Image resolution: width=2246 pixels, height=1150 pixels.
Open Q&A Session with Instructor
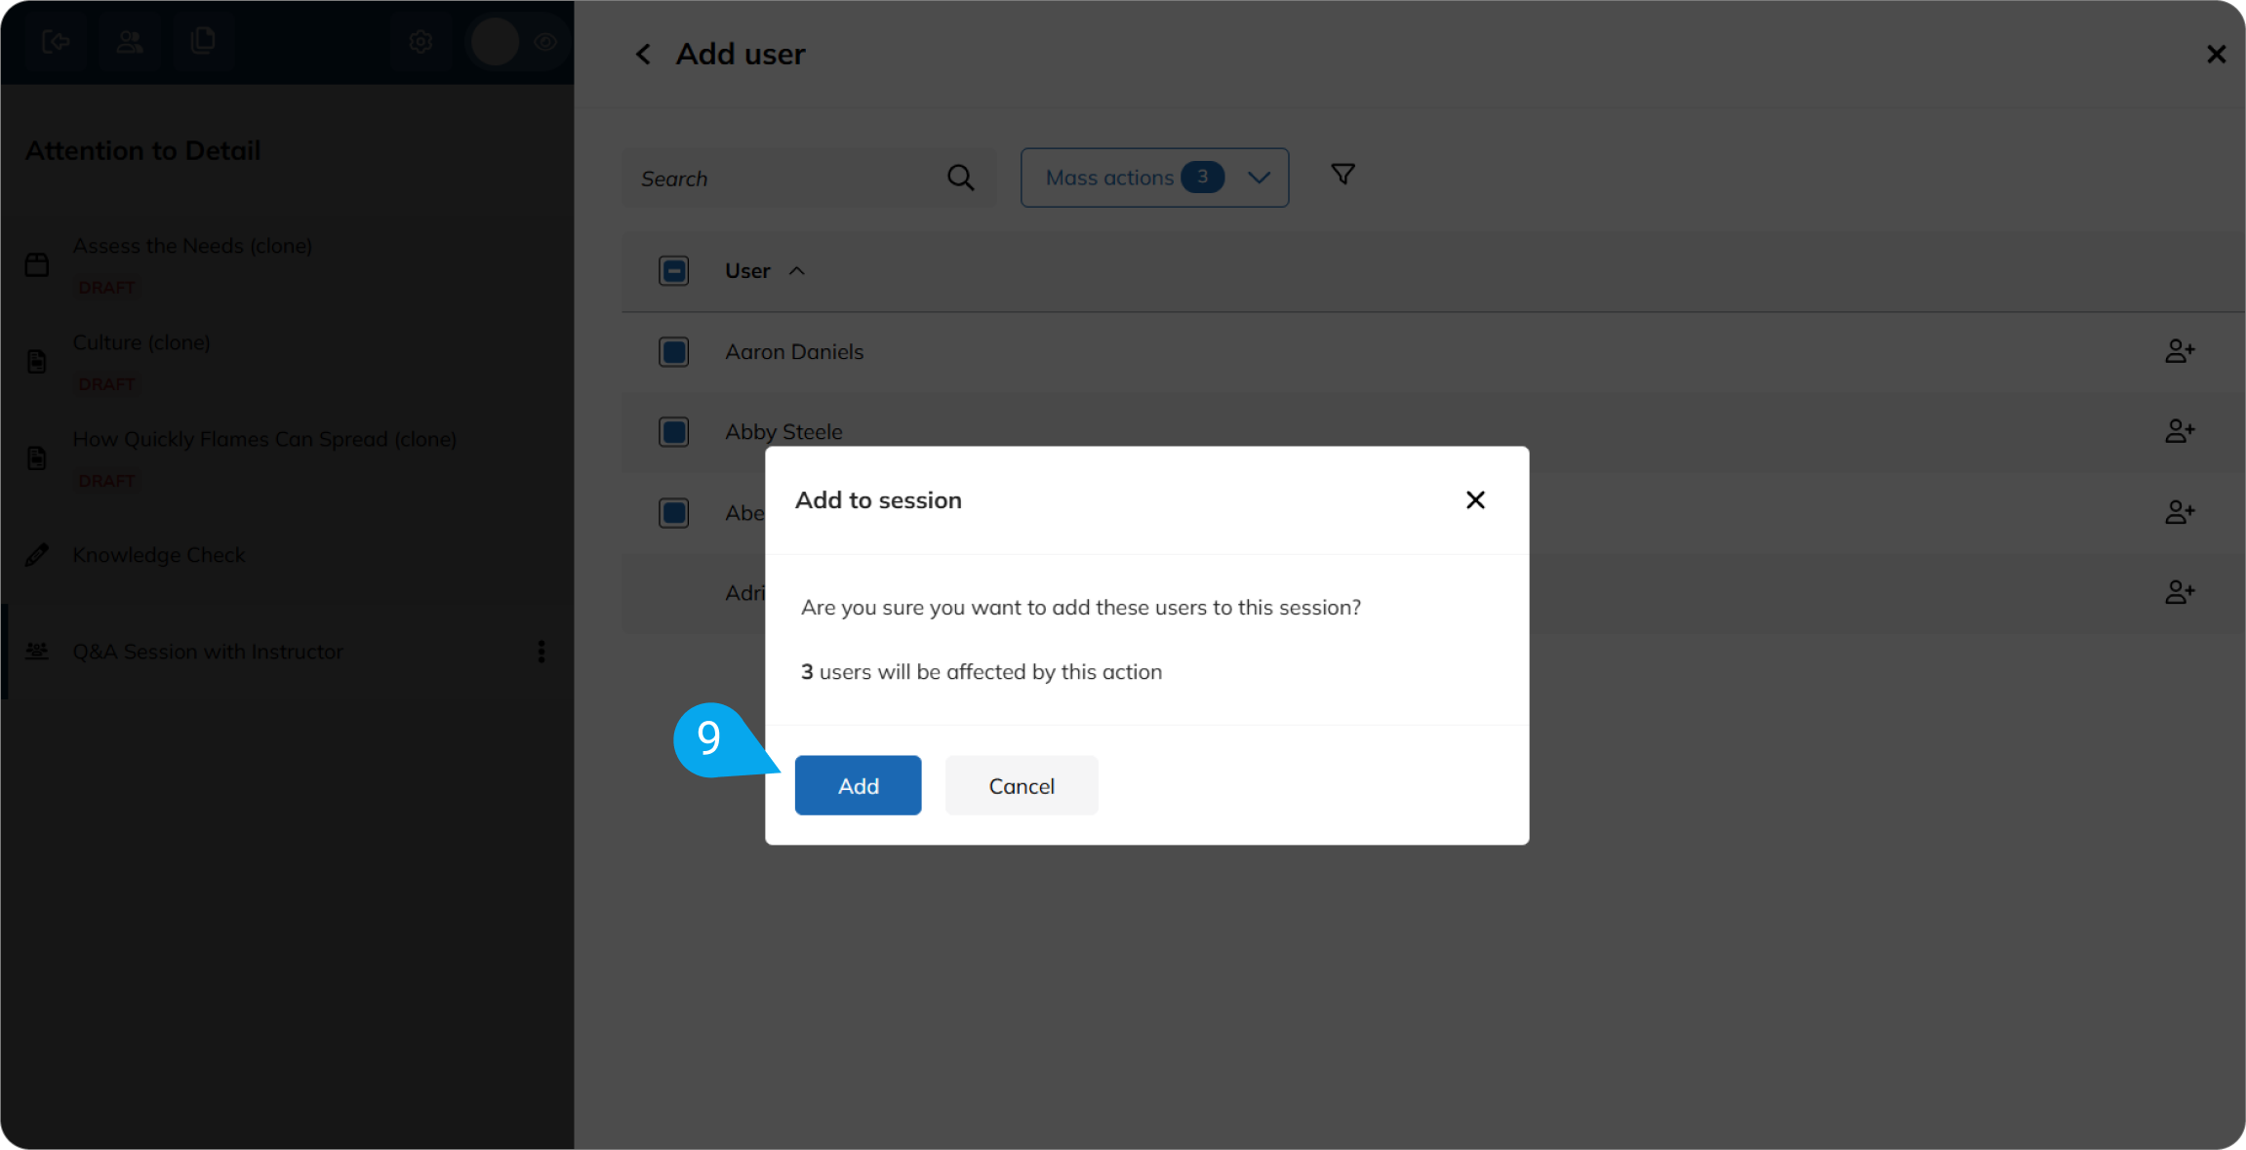coord(207,652)
